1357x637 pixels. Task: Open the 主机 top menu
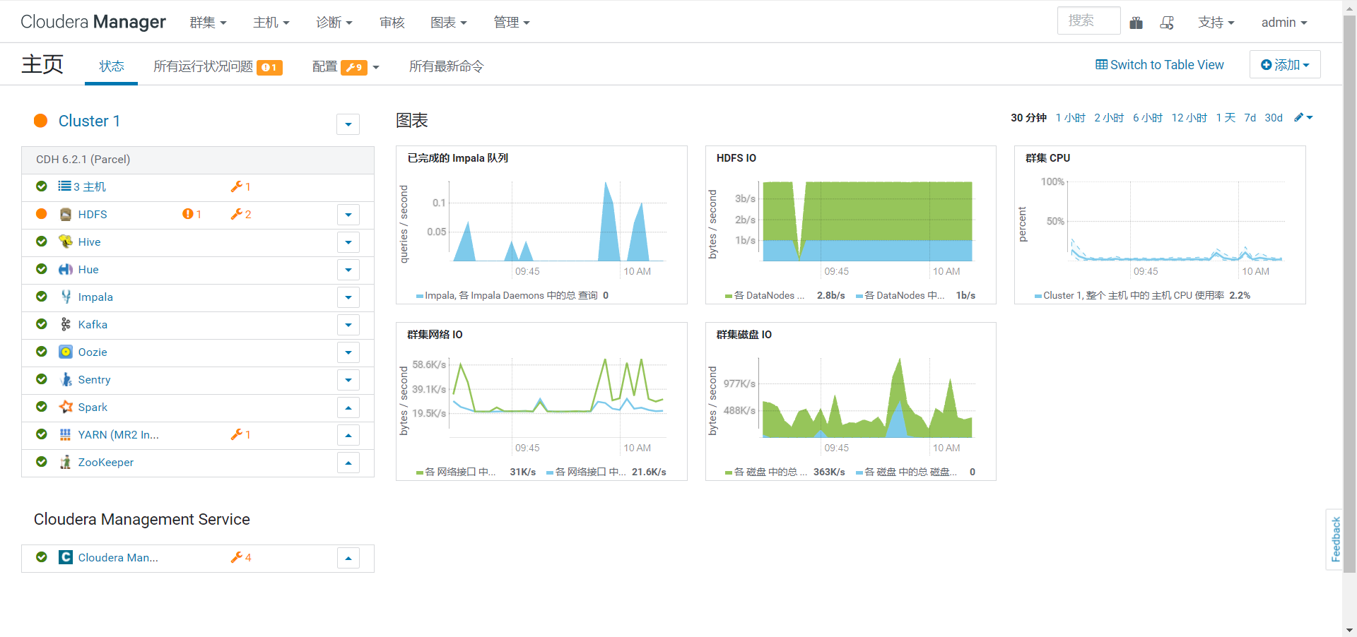271,23
